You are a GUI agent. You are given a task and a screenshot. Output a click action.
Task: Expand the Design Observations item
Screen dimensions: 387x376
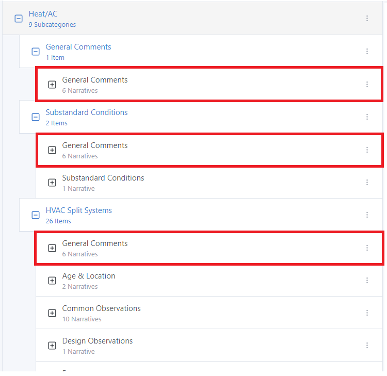(52, 346)
